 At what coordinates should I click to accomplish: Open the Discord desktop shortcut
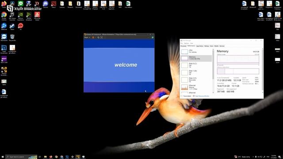click(x=46, y=4)
